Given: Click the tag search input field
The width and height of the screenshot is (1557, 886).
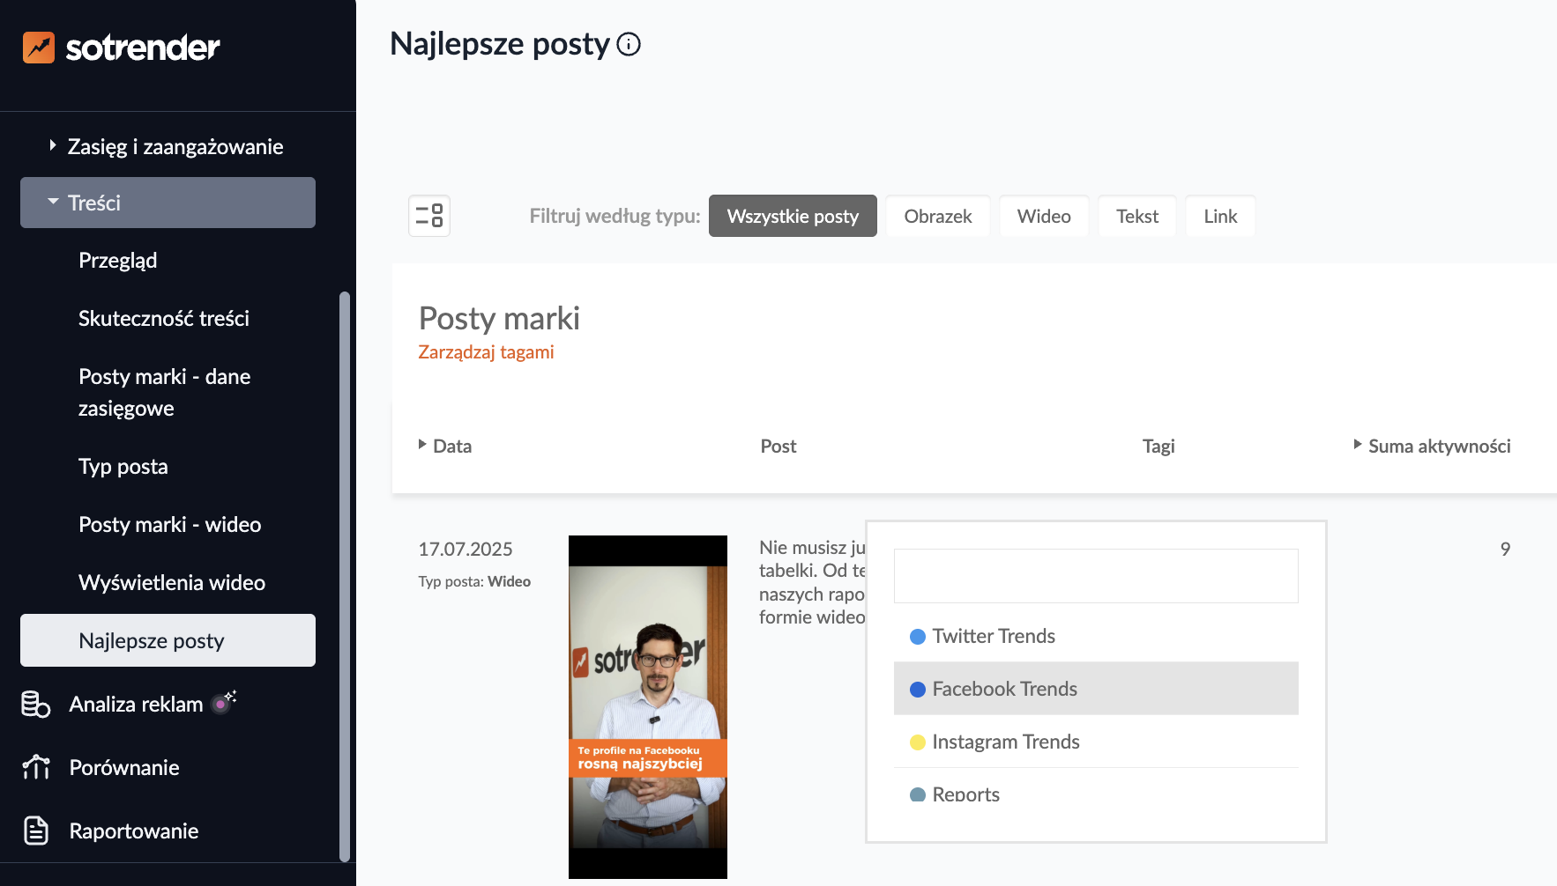Looking at the screenshot, I should click(1095, 576).
